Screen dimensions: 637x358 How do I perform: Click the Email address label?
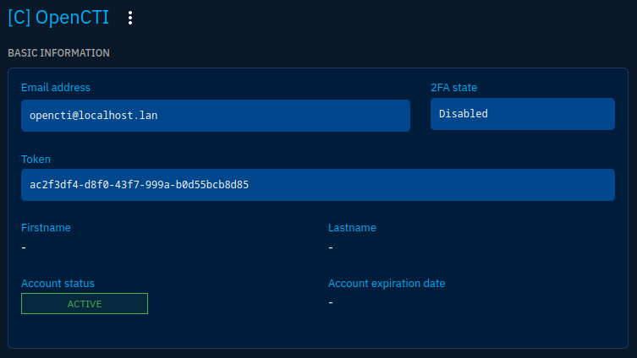[x=56, y=88]
